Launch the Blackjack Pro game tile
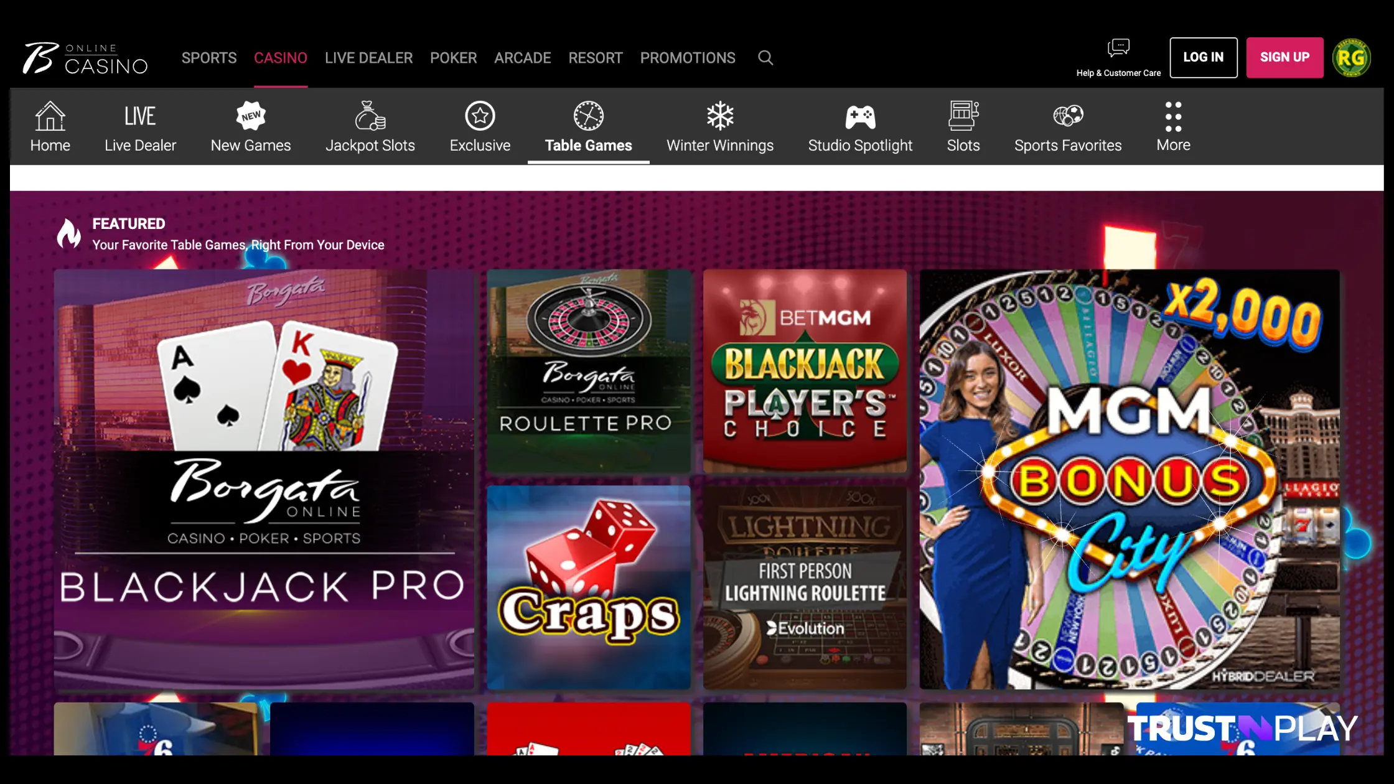The height and width of the screenshot is (784, 1394). pos(264,479)
